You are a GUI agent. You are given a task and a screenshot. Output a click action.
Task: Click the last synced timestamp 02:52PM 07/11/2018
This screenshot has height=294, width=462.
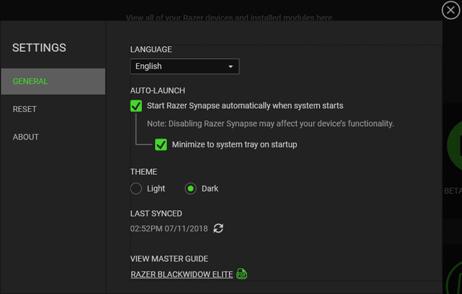168,228
